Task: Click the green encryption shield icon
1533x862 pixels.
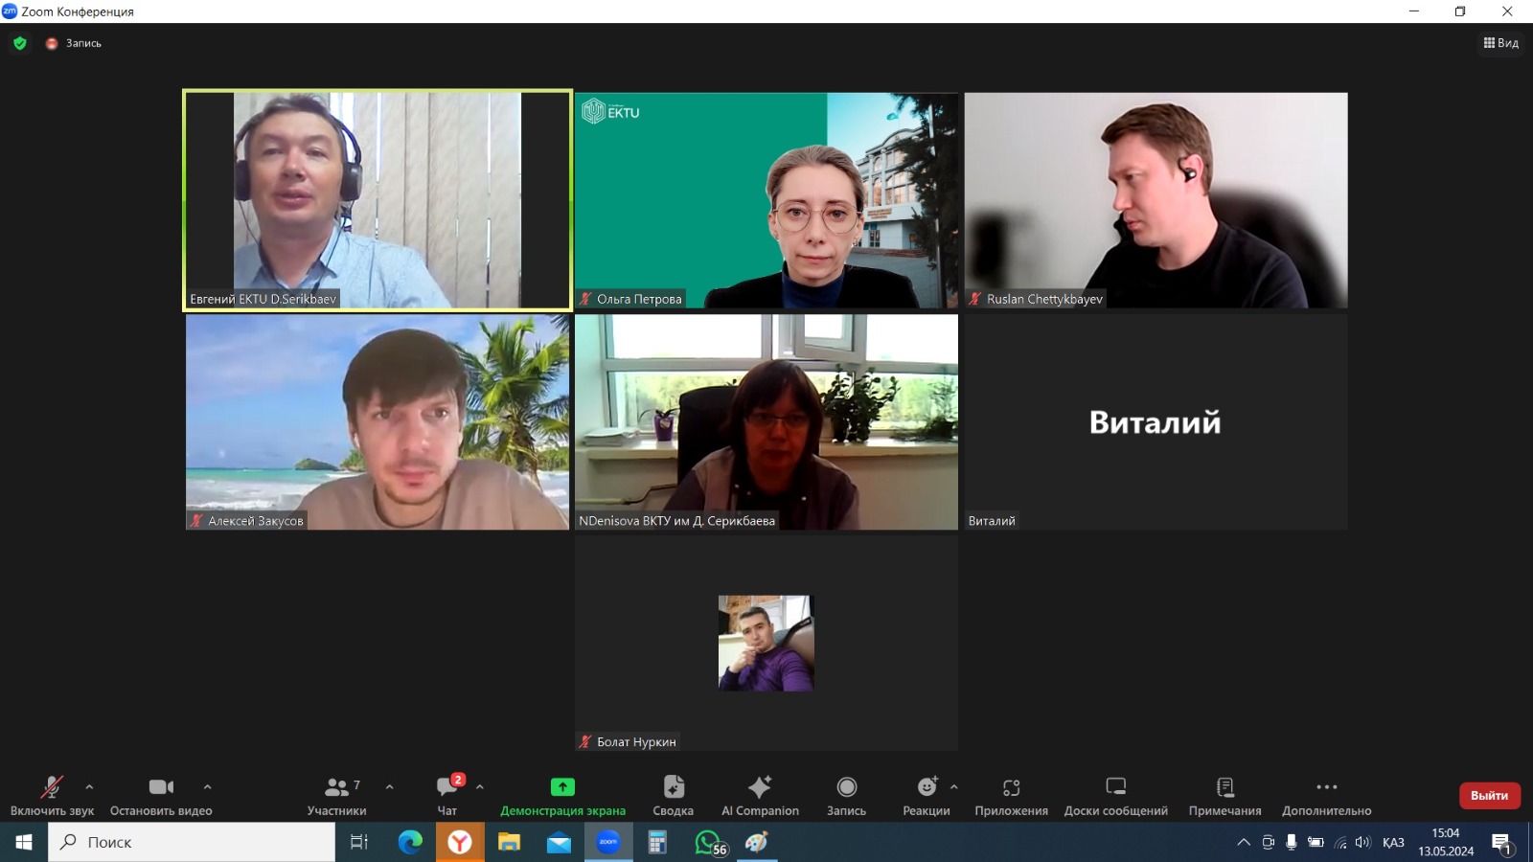Action: [x=20, y=43]
